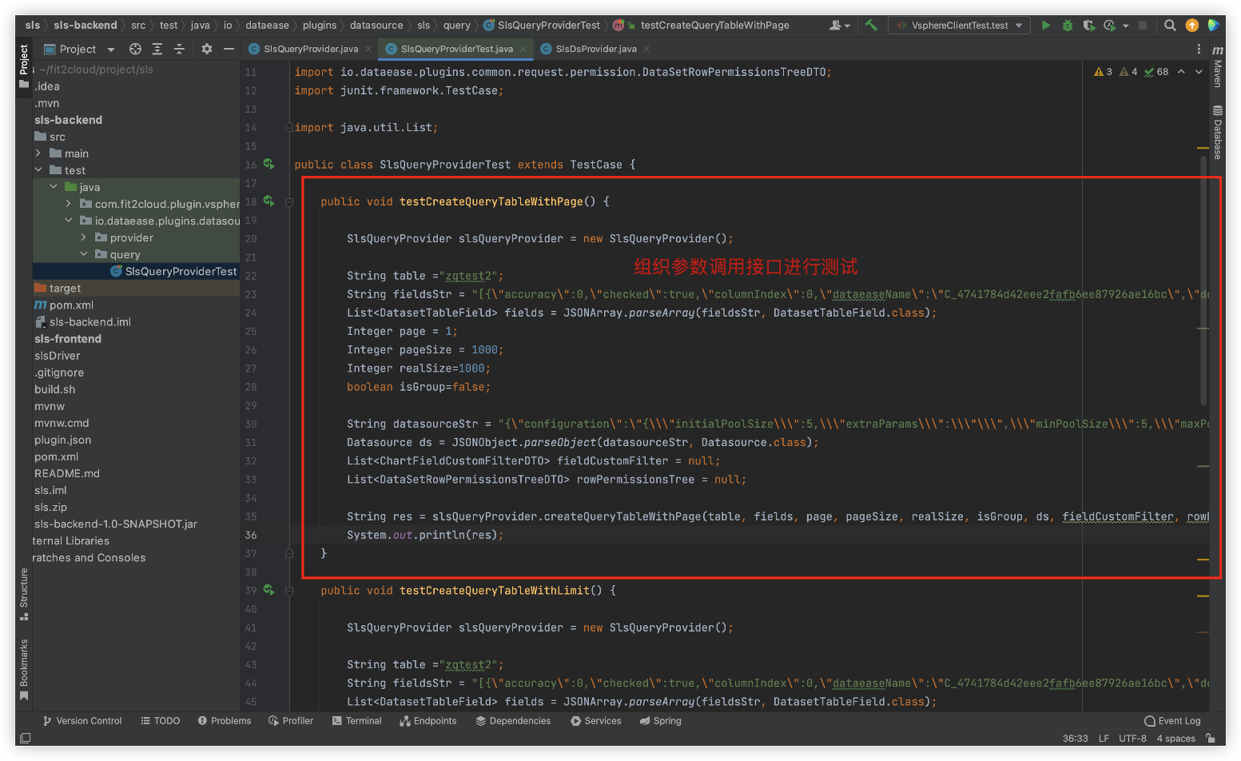Screen dimensions: 1241x761
Task: Collapse io.dataease.plugins.datasource package
Action: pos(68,220)
